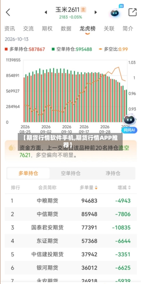Tap the change -10835
Screen dimensions: 141x284
121,228
